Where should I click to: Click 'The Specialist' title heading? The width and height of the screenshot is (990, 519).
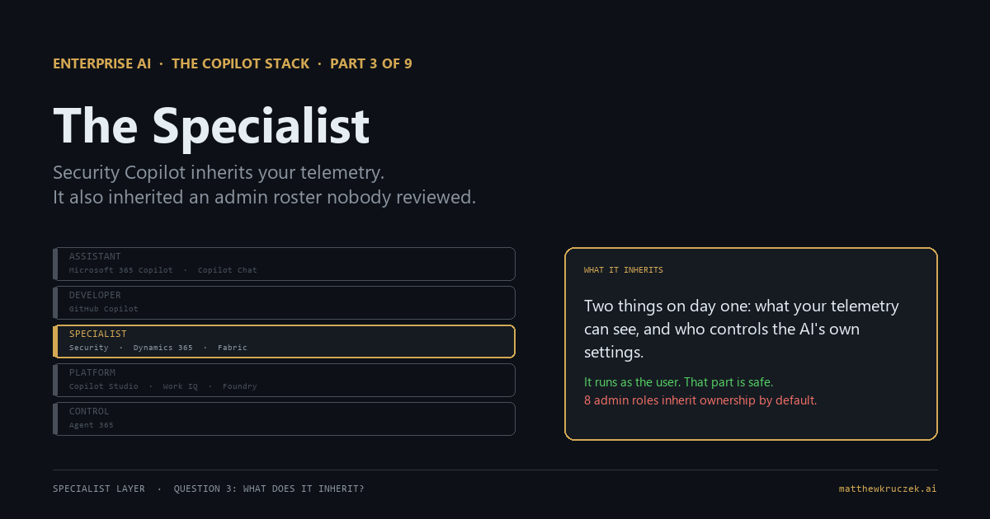(x=211, y=126)
